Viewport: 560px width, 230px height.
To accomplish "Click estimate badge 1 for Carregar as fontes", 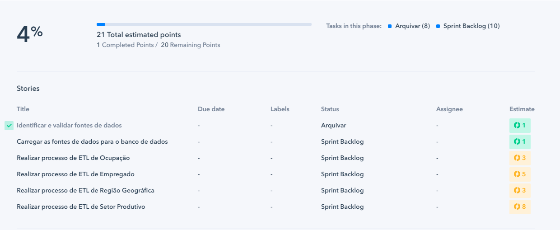I will pyautogui.click(x=520, y=142).
